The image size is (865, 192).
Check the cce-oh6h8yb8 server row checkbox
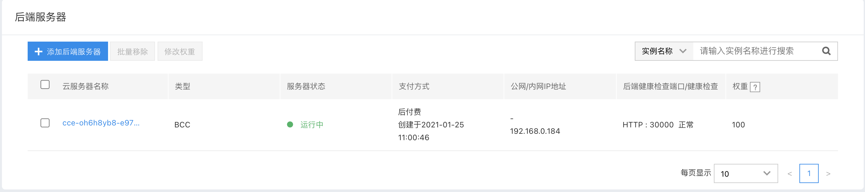45,123
